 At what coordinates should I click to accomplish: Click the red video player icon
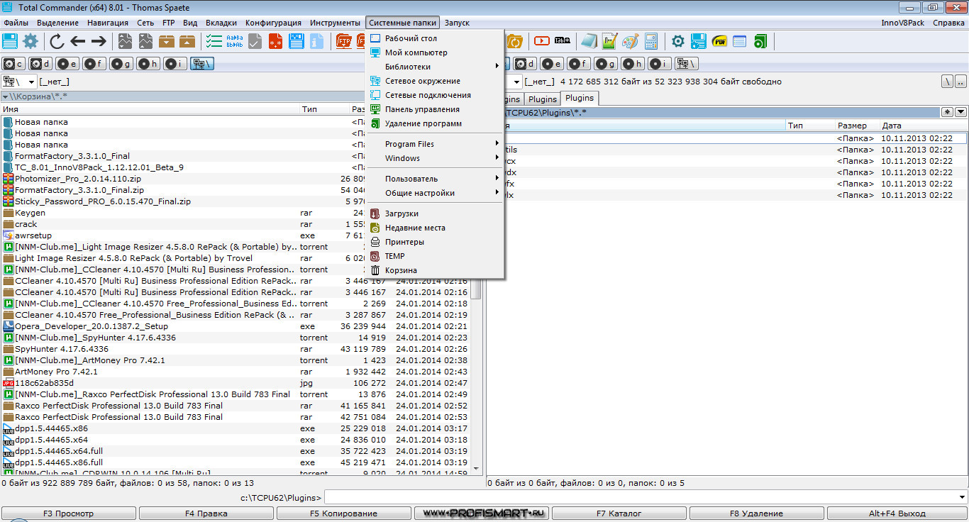(542, 41)
